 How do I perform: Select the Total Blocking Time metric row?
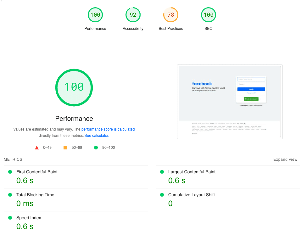pos(35,195)
